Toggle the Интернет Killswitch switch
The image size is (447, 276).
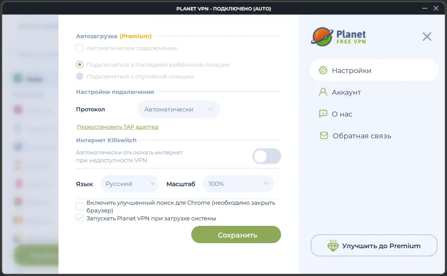coord(267,156)
